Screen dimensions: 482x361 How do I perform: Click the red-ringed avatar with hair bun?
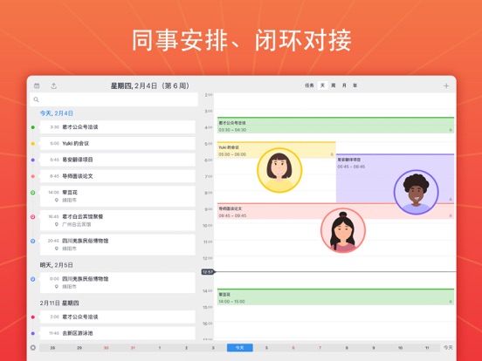(x=343, y=230)
